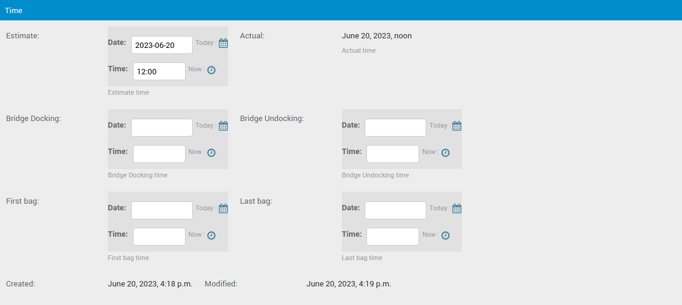682x305 pixels.
Task: Open calendar picker for First bag date
Action: click(223, 209)
